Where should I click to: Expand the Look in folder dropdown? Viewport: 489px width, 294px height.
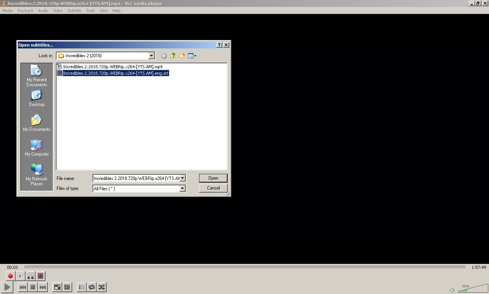point(151,56)
